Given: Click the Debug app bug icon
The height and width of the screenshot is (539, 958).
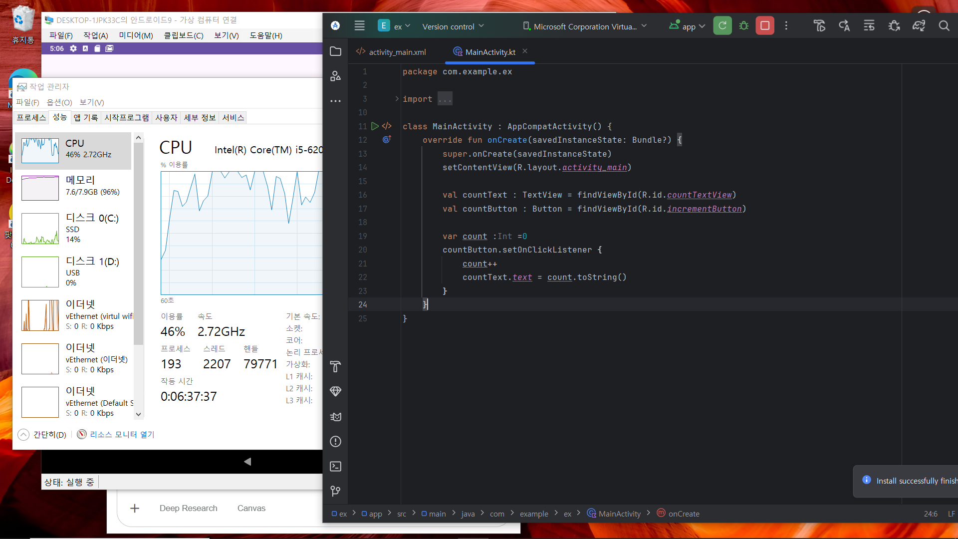Looking at the screenshot, I should click(x=743, y=26).
